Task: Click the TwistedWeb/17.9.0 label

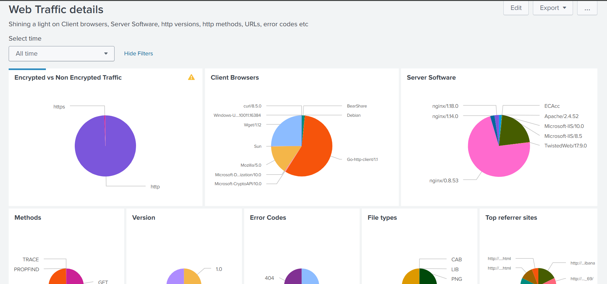Action: coord(566,146)
